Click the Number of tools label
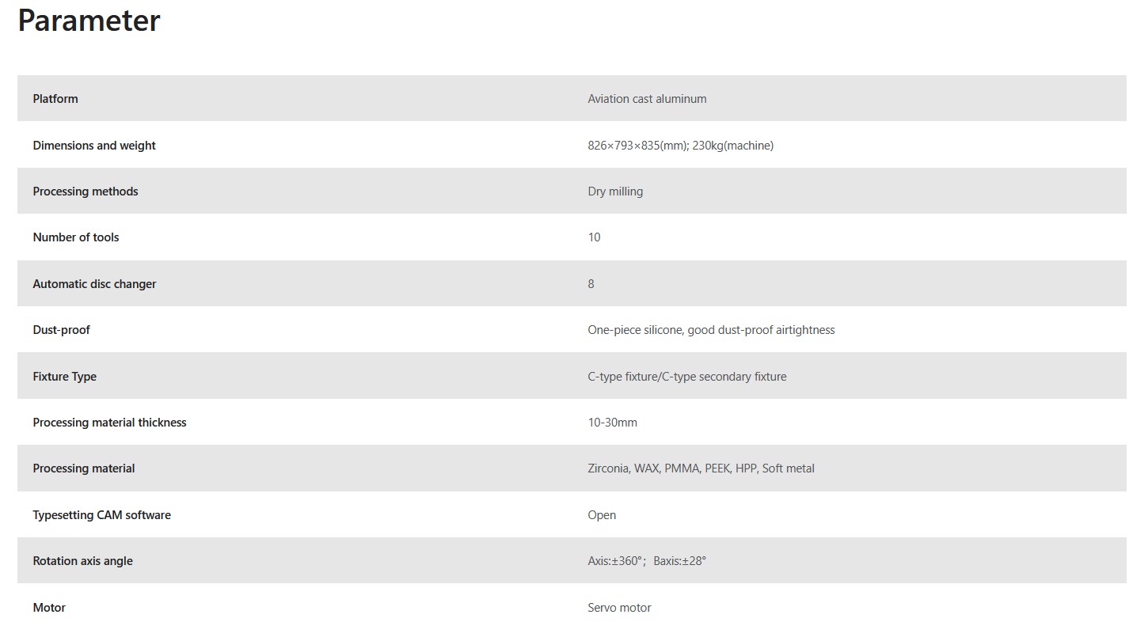 click(76, 237)
